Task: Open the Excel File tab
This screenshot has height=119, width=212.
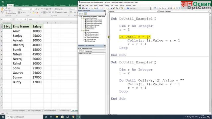Action: coord(3,5)
